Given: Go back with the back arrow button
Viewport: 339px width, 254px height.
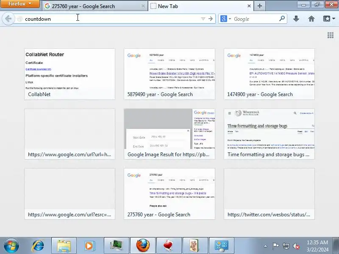Looking at the screenshot, I should [8, 19].
